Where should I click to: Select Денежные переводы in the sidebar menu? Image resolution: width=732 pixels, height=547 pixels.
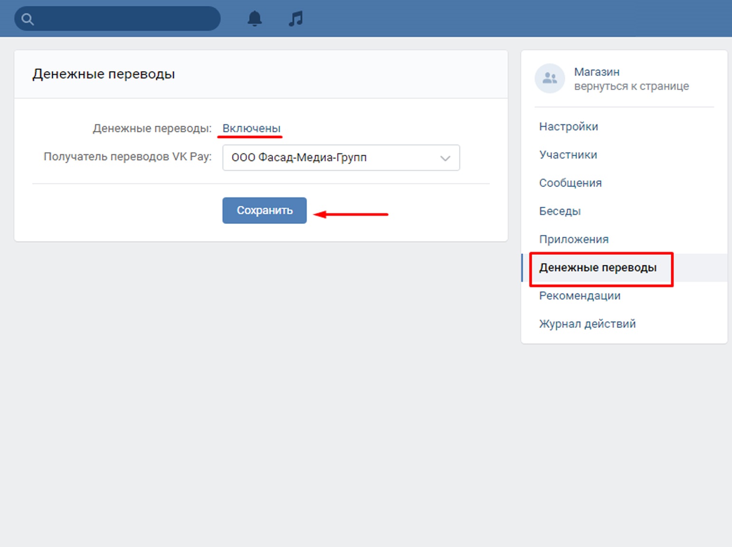click(598, 268)
